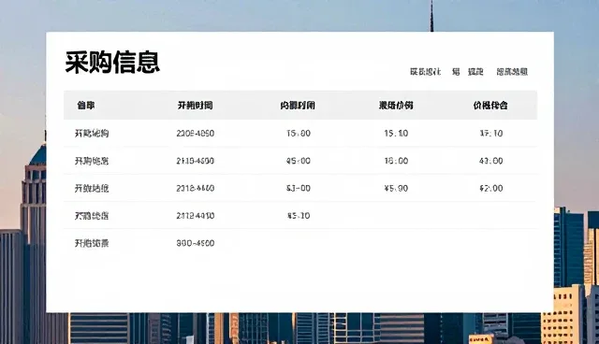
Task: Select the value 37:10 in the first row
Action: (x=490, y=134)
